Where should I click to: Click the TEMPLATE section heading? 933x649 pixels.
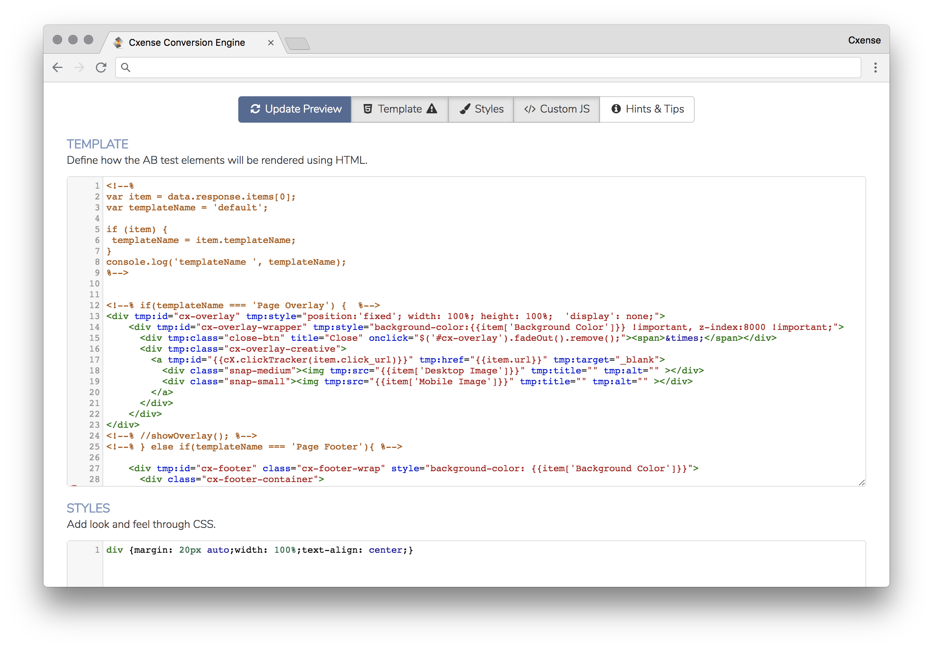coord(97,144)
